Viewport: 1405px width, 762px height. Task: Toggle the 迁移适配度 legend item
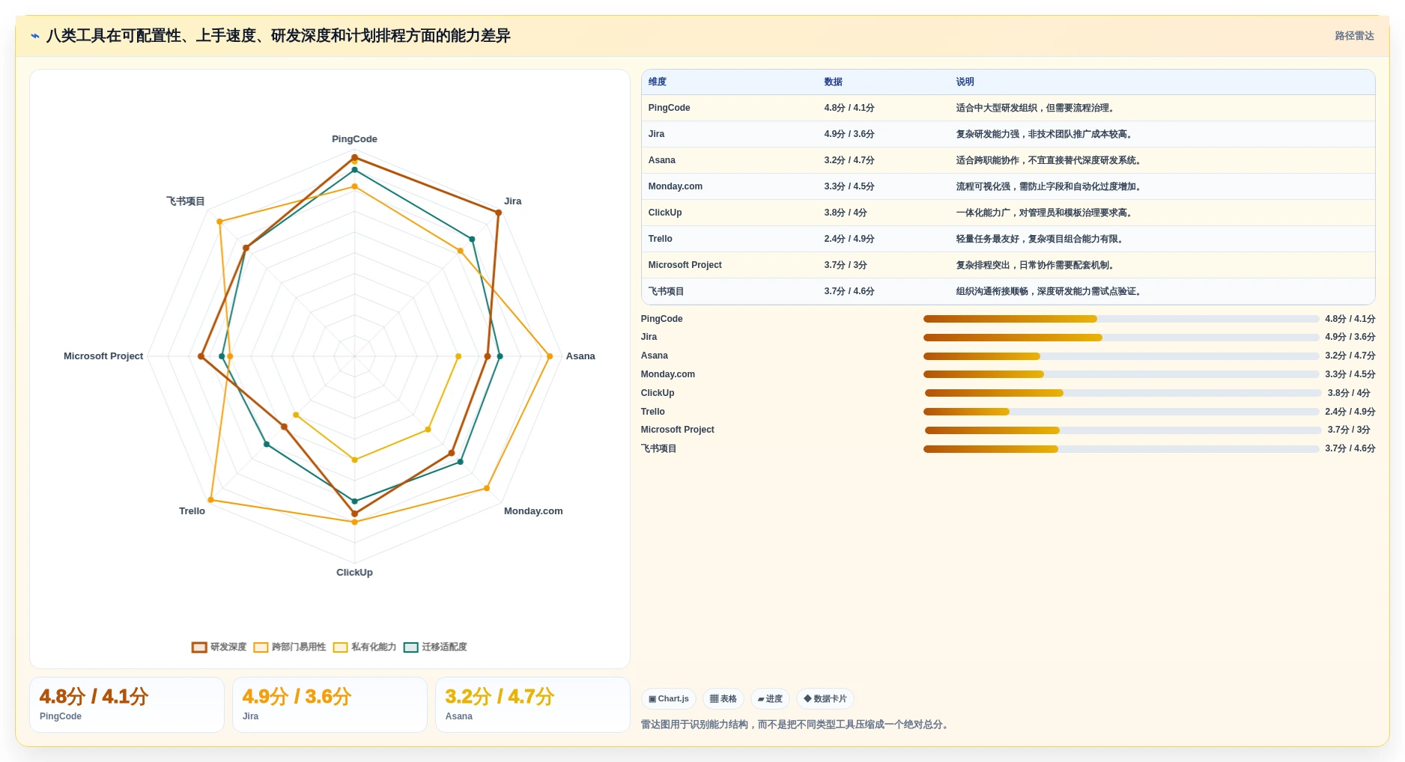[435, 647]
